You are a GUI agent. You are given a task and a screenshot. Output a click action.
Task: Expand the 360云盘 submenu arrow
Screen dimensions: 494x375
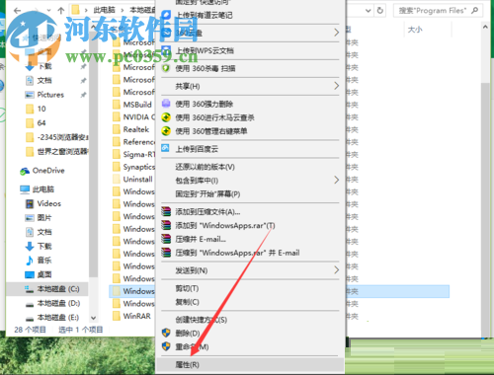336,33
